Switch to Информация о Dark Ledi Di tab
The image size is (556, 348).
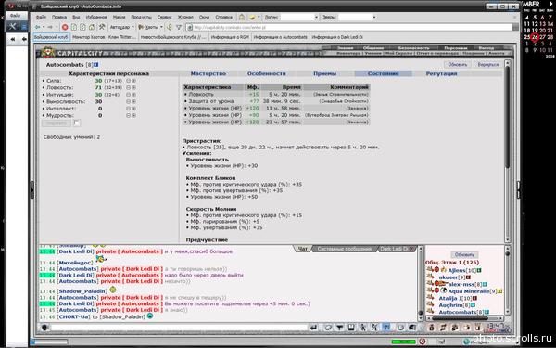[x=337, y=37]
